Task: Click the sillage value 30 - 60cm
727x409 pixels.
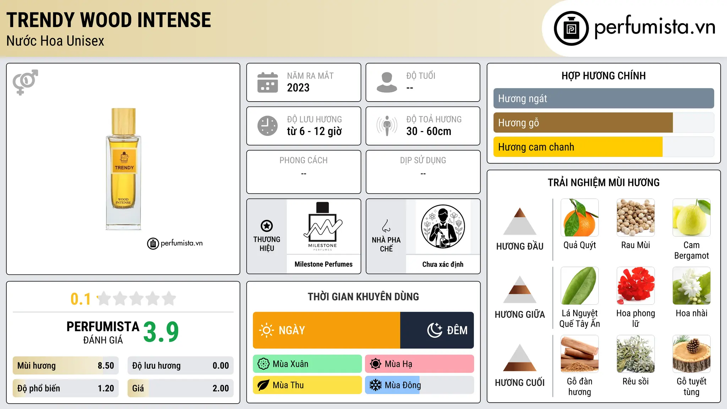Action: click(429, 131)
